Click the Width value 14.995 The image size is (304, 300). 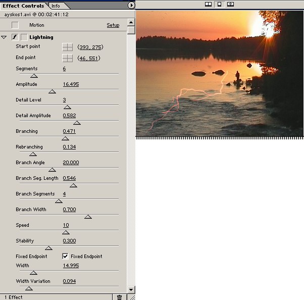[x=71, y=266]
